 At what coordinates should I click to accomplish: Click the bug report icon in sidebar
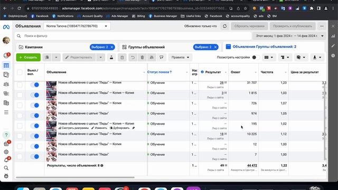(x=6, y=176)
